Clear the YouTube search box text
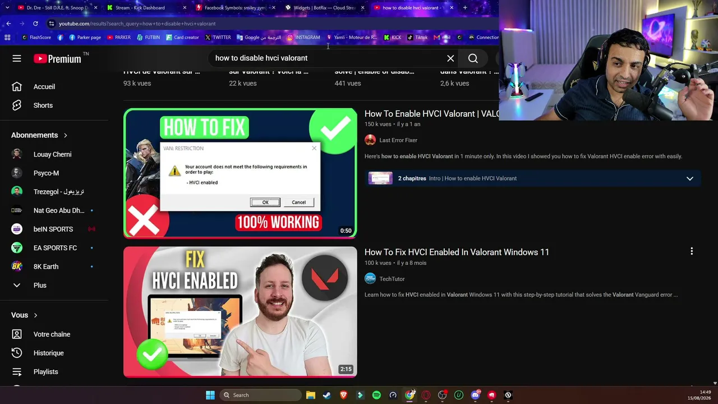 pos(450,58)
